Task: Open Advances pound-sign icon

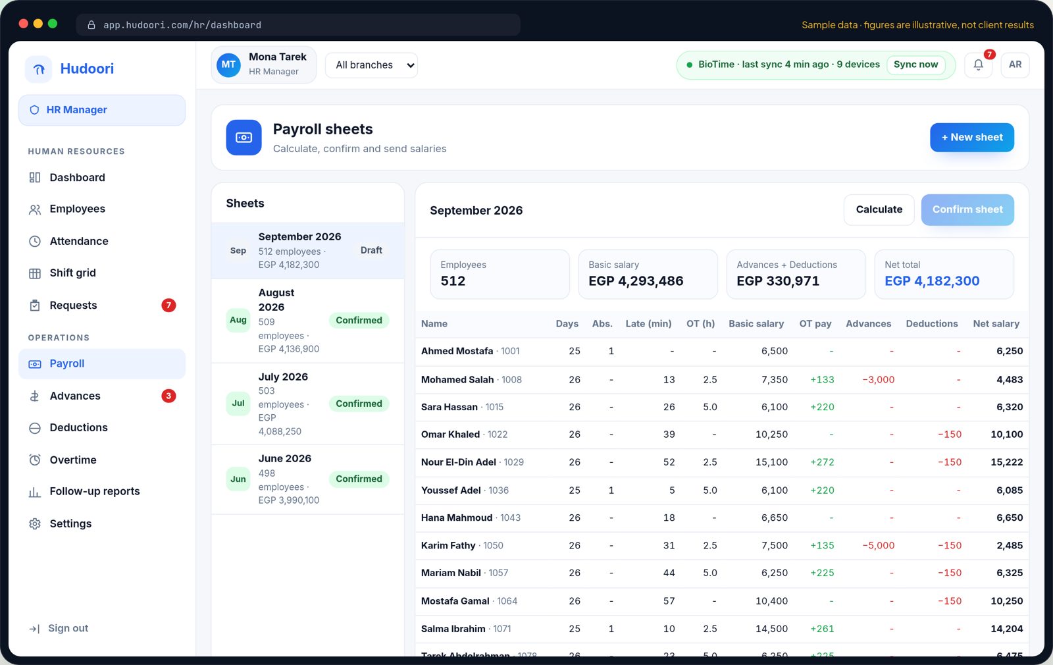Action: (35, 396)
